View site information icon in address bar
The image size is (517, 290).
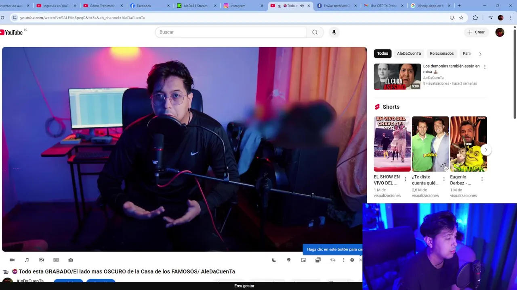click(x=15, y=18)
